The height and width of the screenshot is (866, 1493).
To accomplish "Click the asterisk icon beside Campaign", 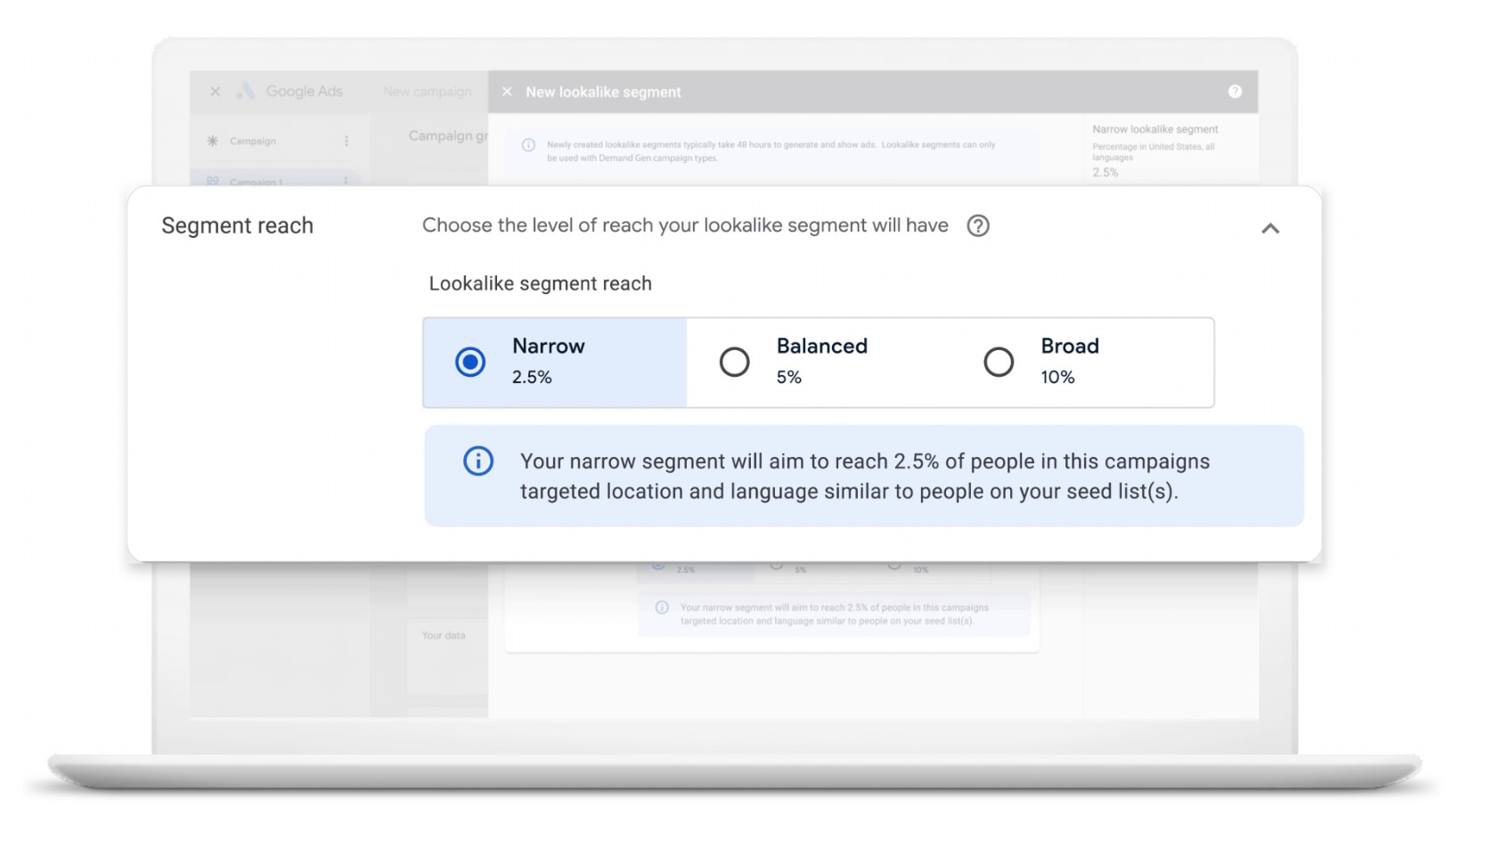I will (212, 141).
